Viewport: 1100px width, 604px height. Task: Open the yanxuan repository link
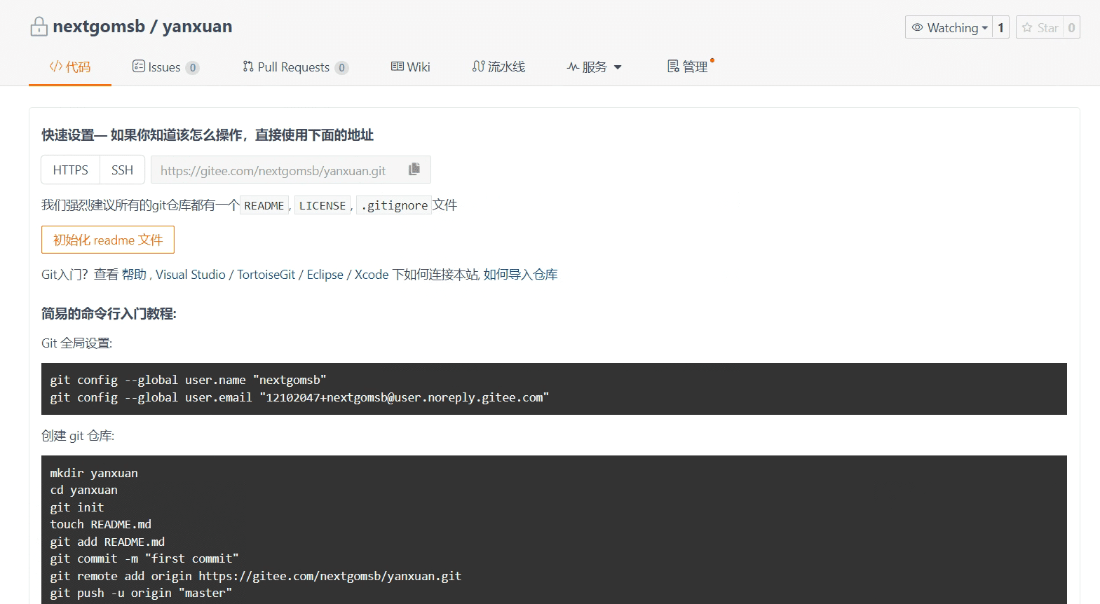point(197,27)
